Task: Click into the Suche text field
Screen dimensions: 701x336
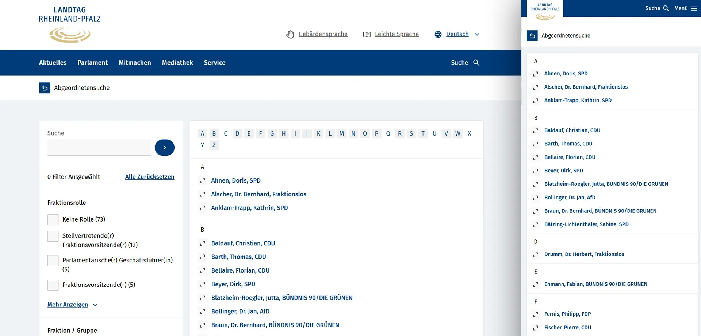Action: pyautogui.click(x=99, y=148)
